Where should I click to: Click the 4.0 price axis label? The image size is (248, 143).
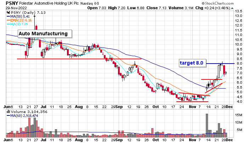point(239,102)
